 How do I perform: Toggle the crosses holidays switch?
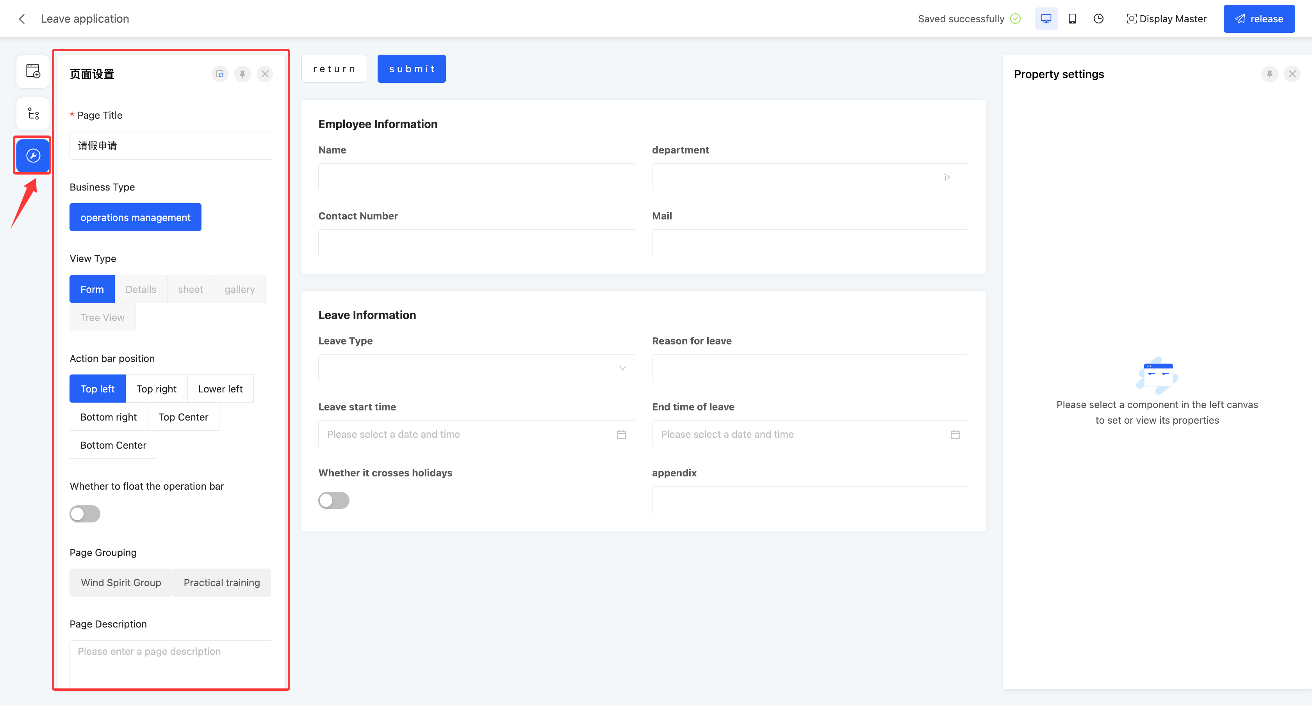pyautogui.click(x=333, y=500)
